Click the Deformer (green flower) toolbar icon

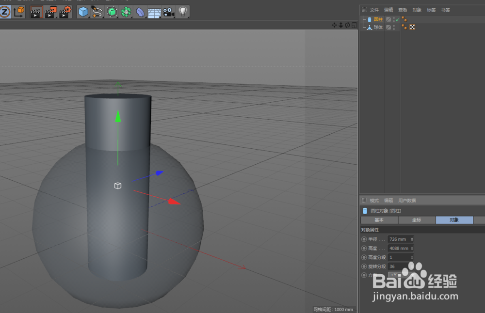(x=125, y=12)
